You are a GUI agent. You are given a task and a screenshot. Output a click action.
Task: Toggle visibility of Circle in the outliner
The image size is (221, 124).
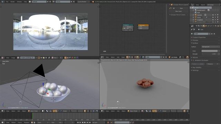coord(213,18)
